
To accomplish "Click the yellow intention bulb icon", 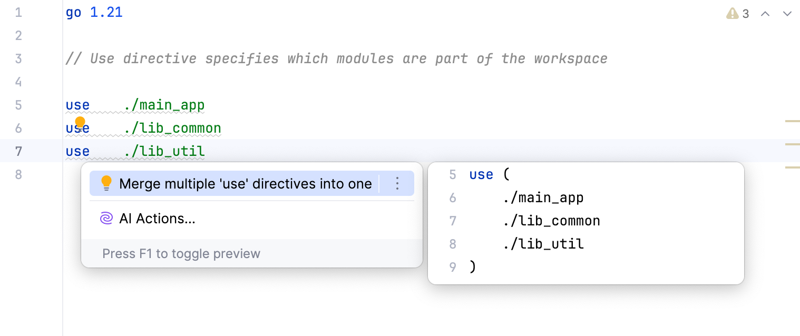I will click(x=80, y=122).
